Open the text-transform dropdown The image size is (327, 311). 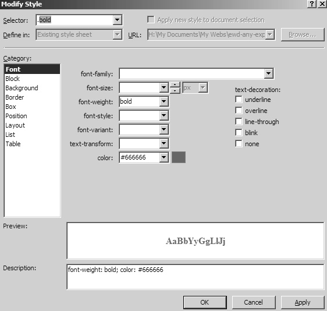point(163,144)
